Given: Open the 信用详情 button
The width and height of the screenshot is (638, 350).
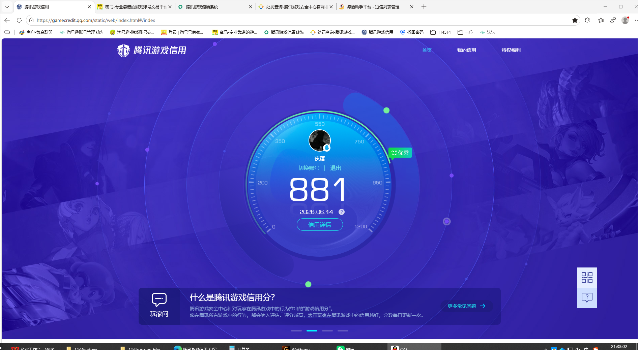Looking at the screenshot, I should click(x=320, y=225).
